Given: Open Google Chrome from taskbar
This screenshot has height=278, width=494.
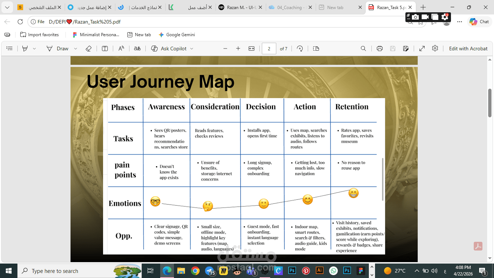Looking at the screenshot, I should pos(195,271).
